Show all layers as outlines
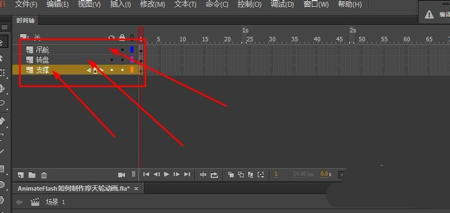 (x=132, y=37)
